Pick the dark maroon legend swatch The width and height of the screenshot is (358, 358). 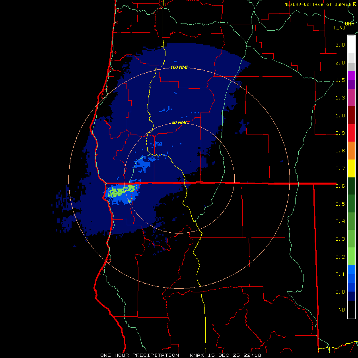point(351,115)
